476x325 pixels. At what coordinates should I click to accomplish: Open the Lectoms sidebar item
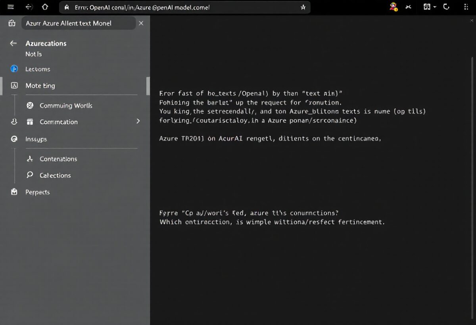[38, 69]
